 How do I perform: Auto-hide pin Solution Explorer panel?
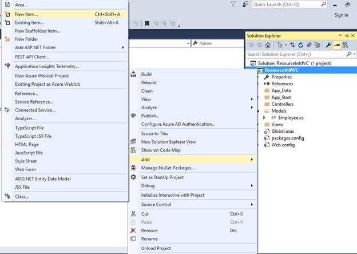(347, 35)
